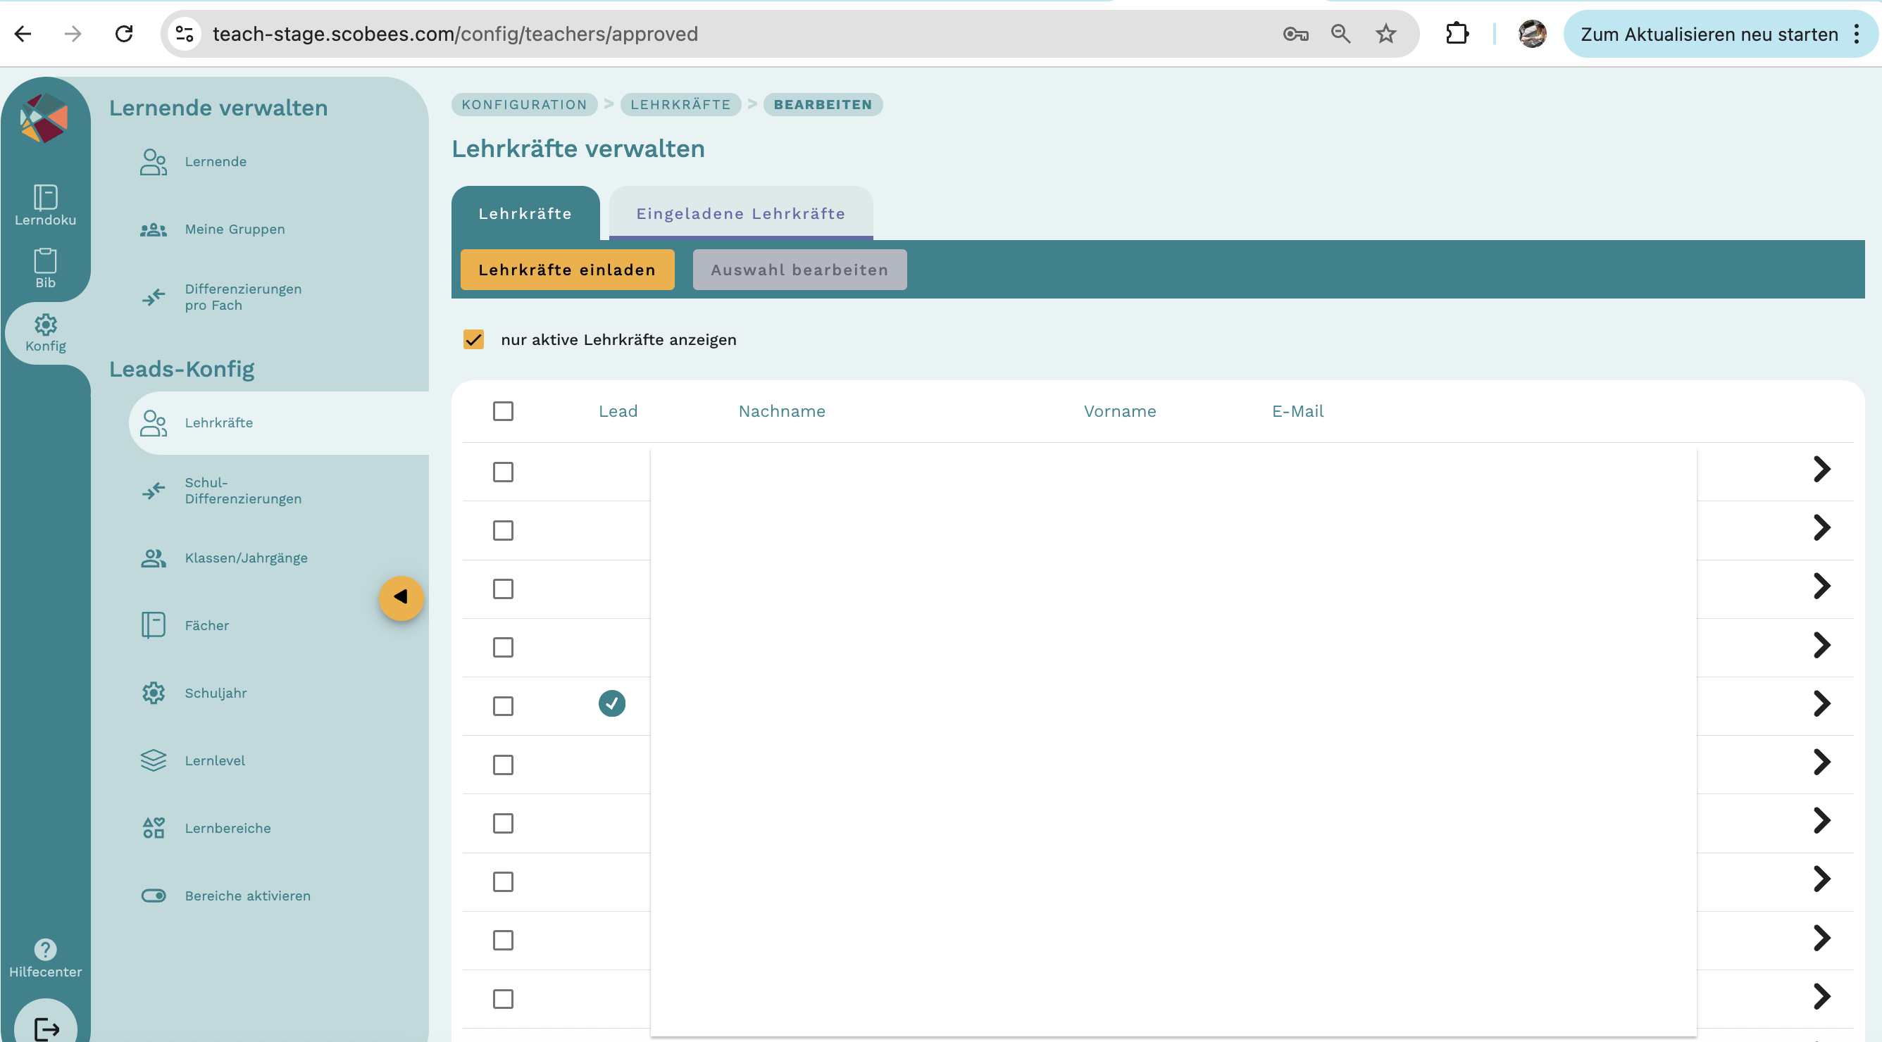
Task: Open the Hilfecenter question mark icon
Action: pyautogui.click(x=45, y=948)
